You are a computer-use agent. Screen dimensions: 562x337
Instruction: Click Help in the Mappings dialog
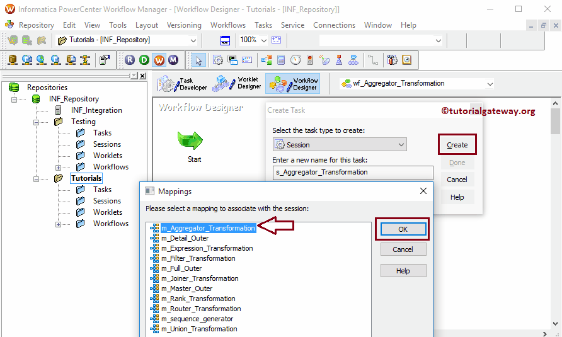403,271
